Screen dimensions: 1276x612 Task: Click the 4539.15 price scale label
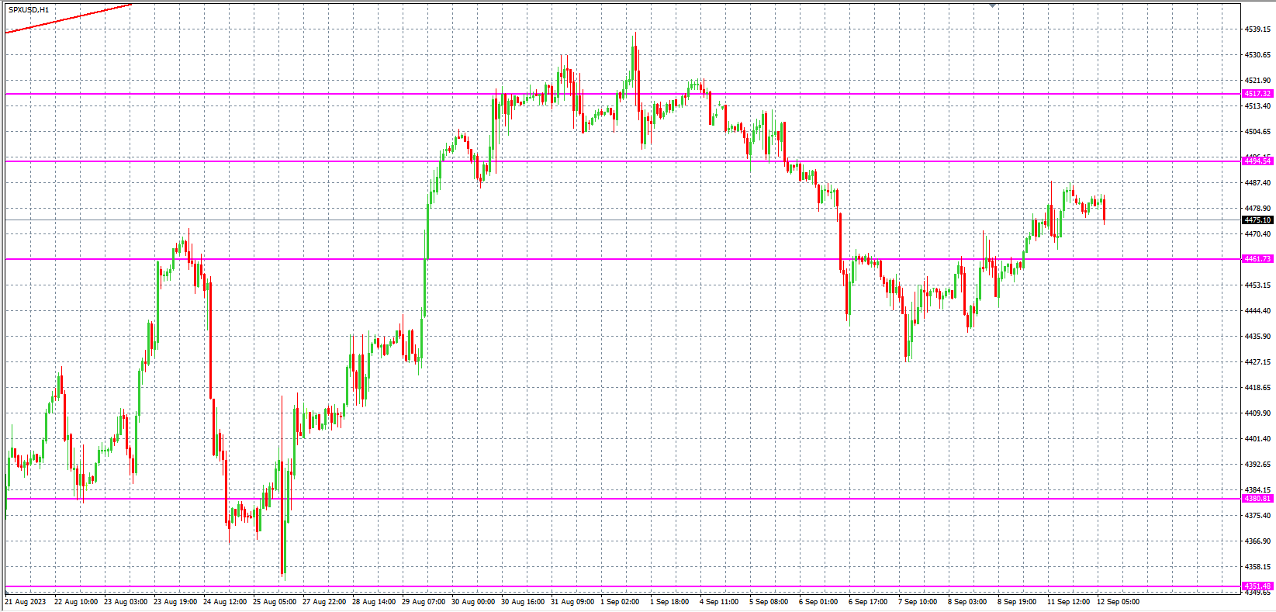coord(1257,29)
